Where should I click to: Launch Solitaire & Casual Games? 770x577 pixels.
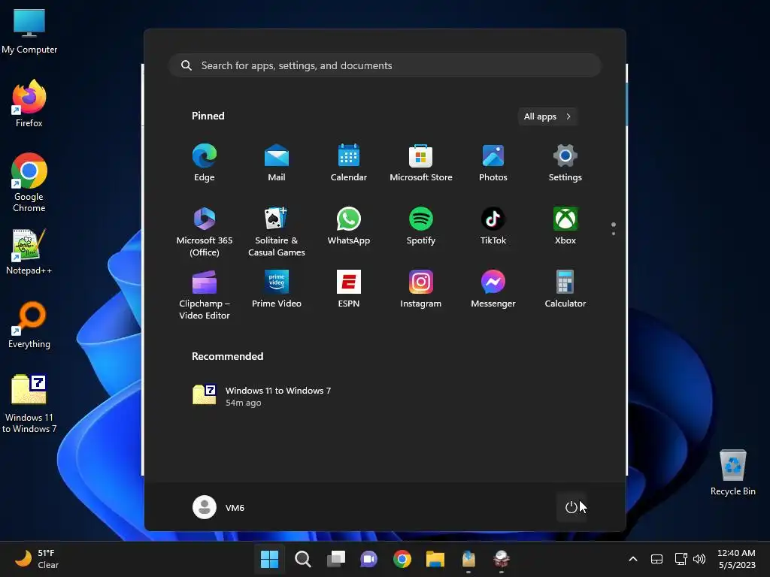pos(277,231)
